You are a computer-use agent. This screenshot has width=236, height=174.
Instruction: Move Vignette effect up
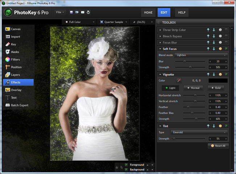(208, 74)
